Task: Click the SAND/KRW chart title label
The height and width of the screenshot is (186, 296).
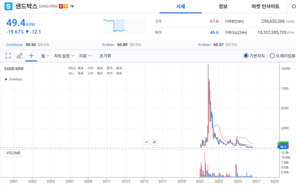Action: click(14, 69)
